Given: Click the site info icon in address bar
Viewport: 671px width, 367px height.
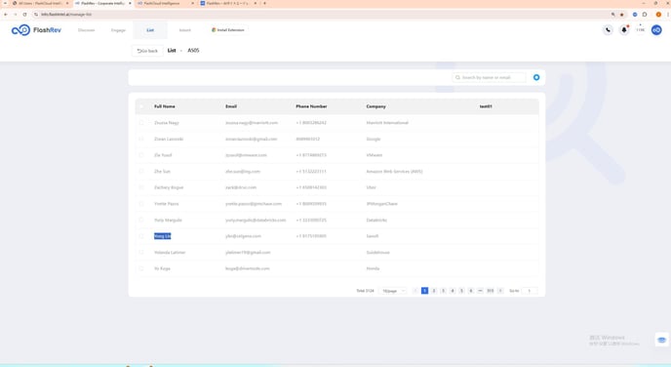Looking at the screenshot, I should [x=36, y=14].
